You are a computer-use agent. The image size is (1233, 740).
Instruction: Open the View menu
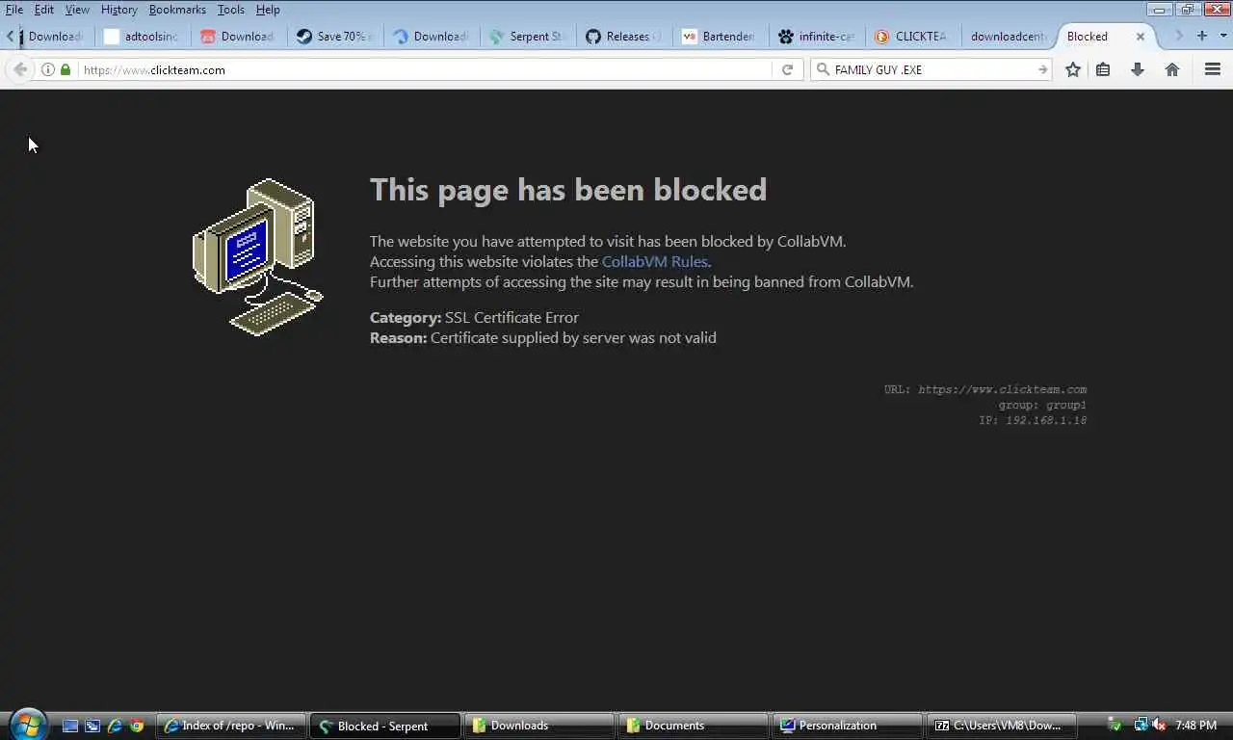[77, 10]
